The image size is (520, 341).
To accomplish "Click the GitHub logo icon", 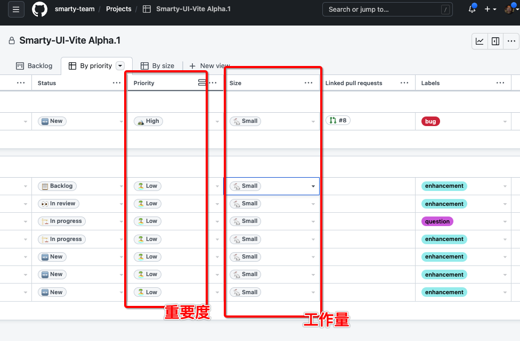I will [x=39, y=10].
